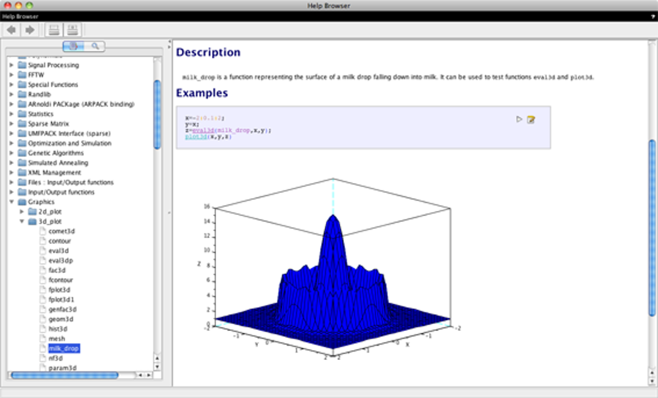Follow the eval3d link in the example code

[x=203, y=130]
